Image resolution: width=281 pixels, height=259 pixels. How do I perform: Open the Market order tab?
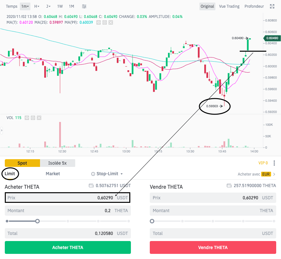pyautogui.click(x=52, y=174)
